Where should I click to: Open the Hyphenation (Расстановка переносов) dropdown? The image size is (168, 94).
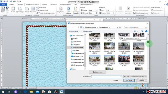tap(46, 13)
